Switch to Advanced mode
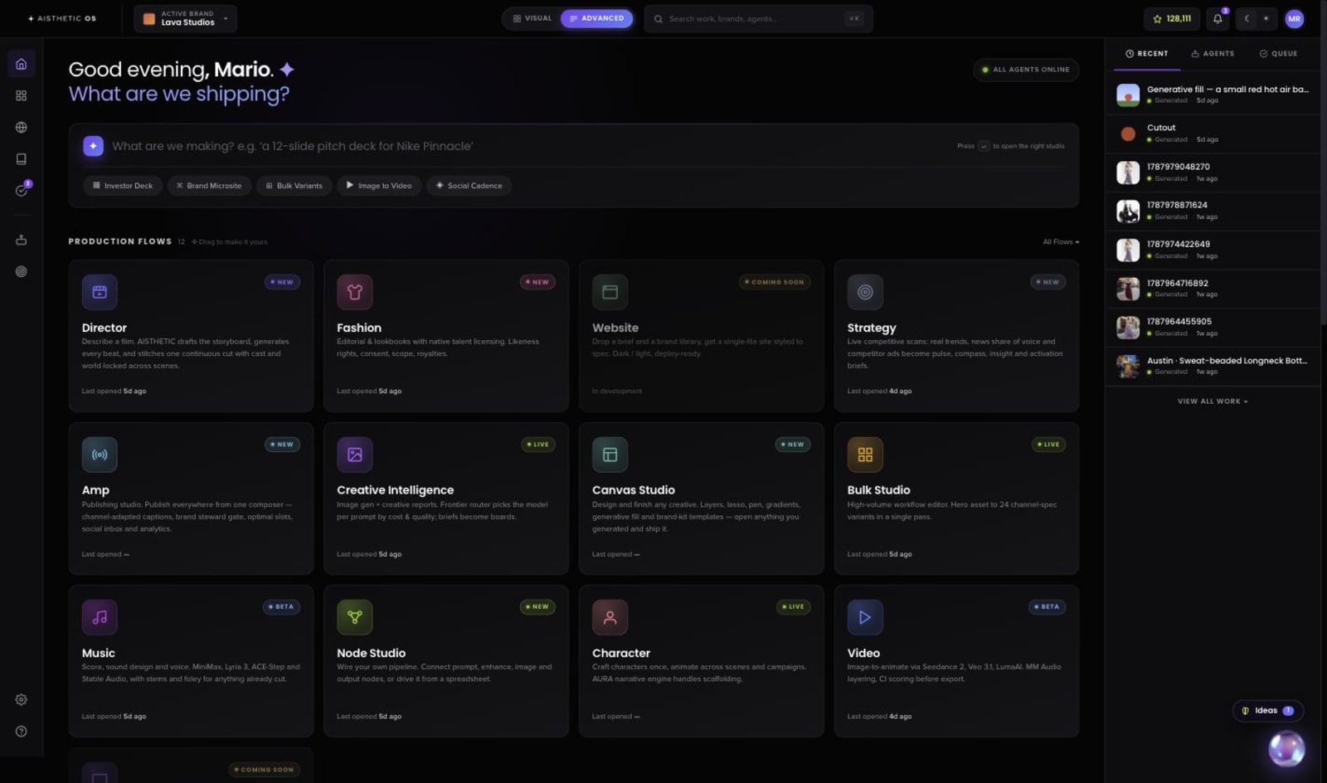The width and height of the screenshot is (1327, 783). pos(596,18)
